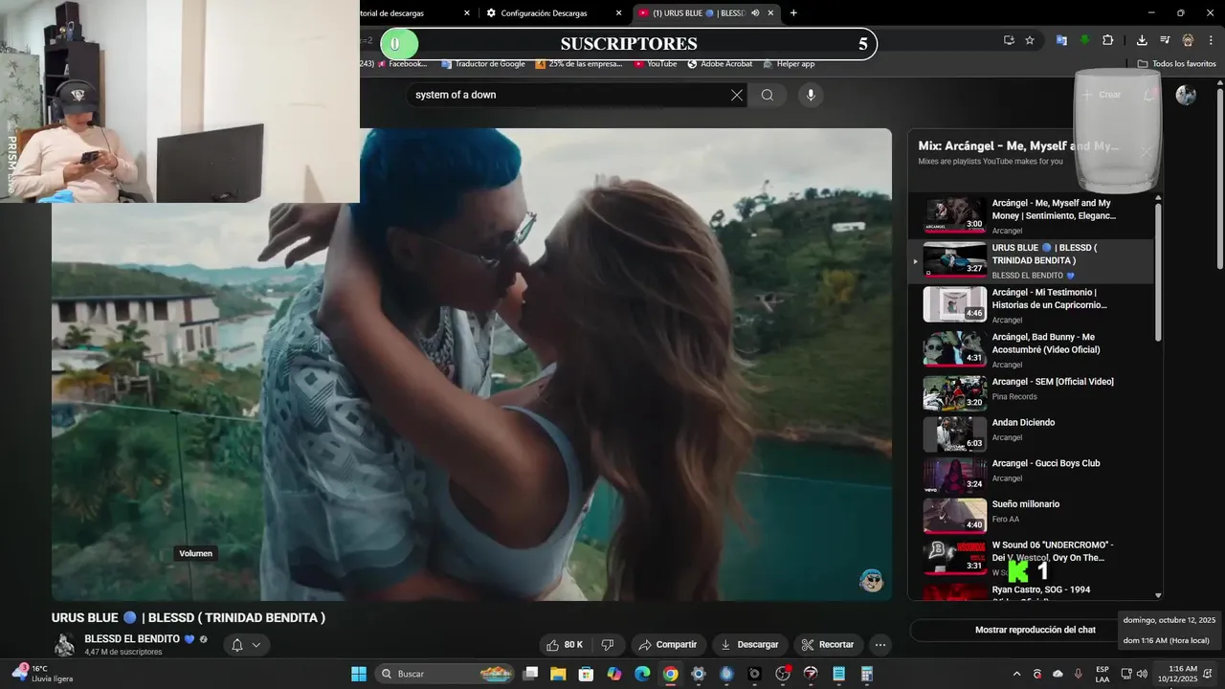Click the Recortar clip button
The width and height of the screenshot is (1225, 689).
point(828,645)
